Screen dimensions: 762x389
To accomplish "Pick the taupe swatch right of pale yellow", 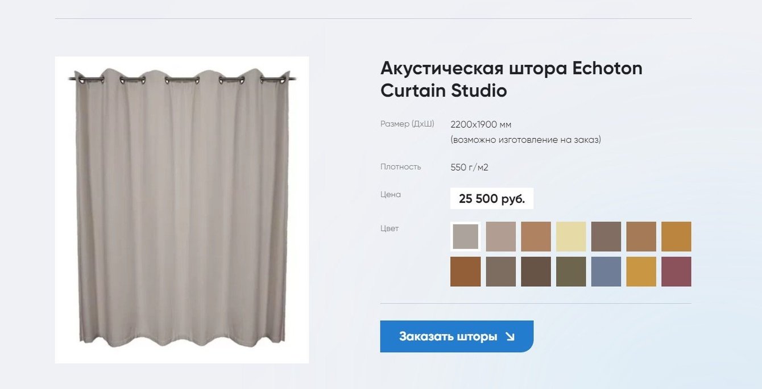I will click(x=606, y=236).
